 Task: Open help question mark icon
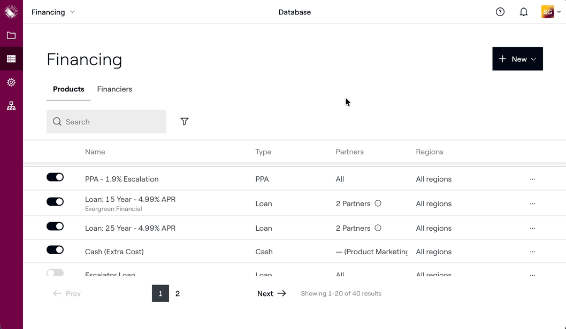(500, 12)
